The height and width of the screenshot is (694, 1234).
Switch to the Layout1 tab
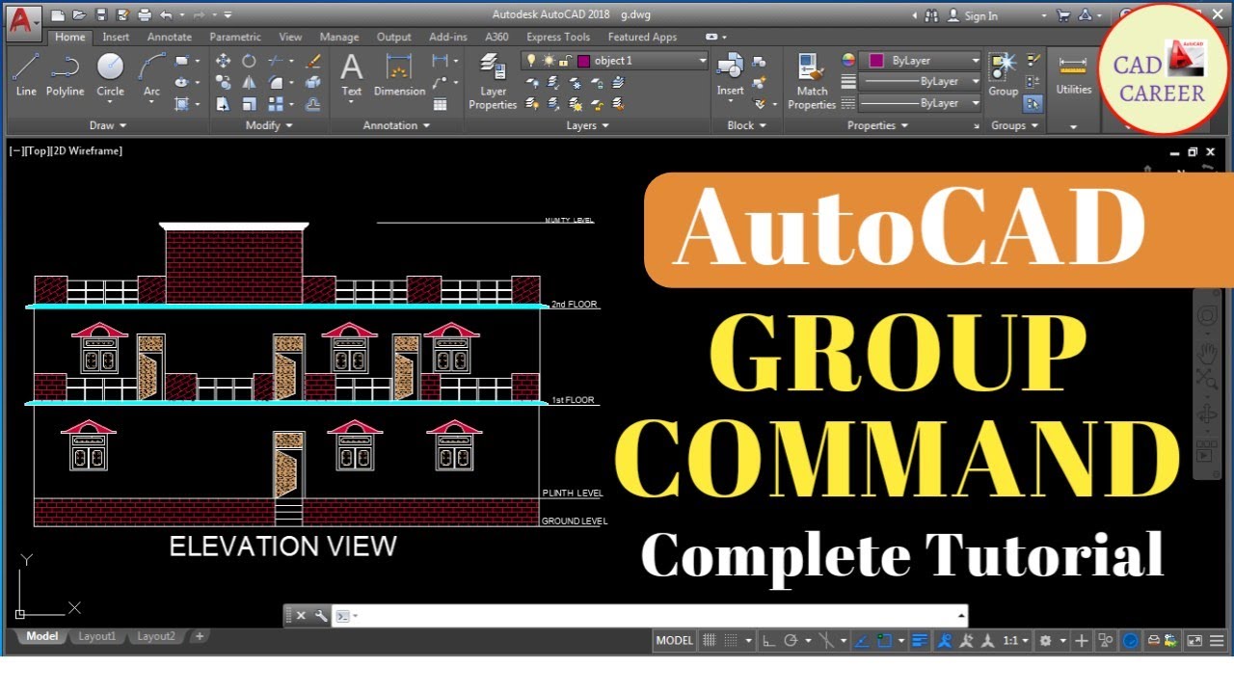pyautogui.click(x=96, y=636)
